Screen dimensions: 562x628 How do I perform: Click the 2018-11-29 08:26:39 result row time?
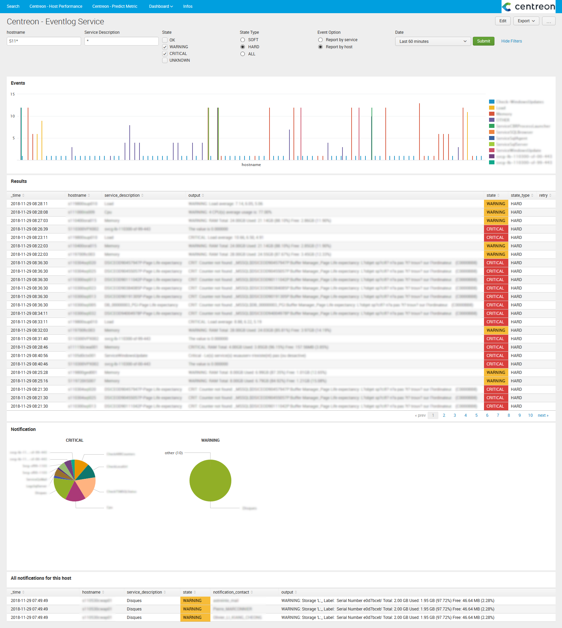point(29,229)
